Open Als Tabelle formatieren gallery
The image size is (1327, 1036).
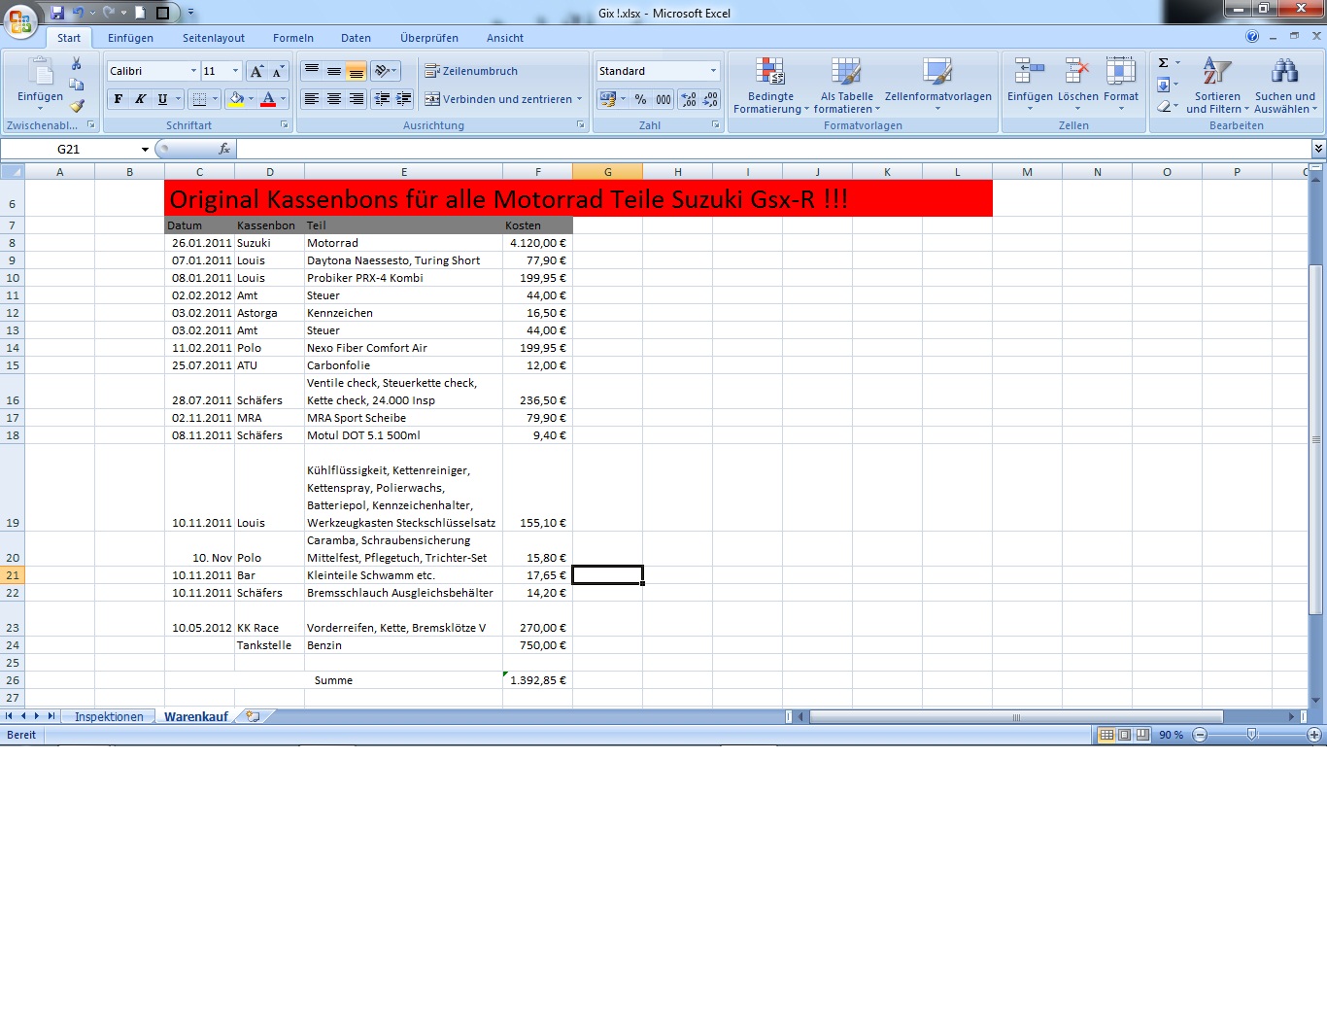[846, 86]
